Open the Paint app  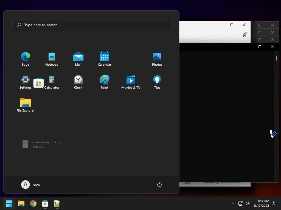pos(105,82)
